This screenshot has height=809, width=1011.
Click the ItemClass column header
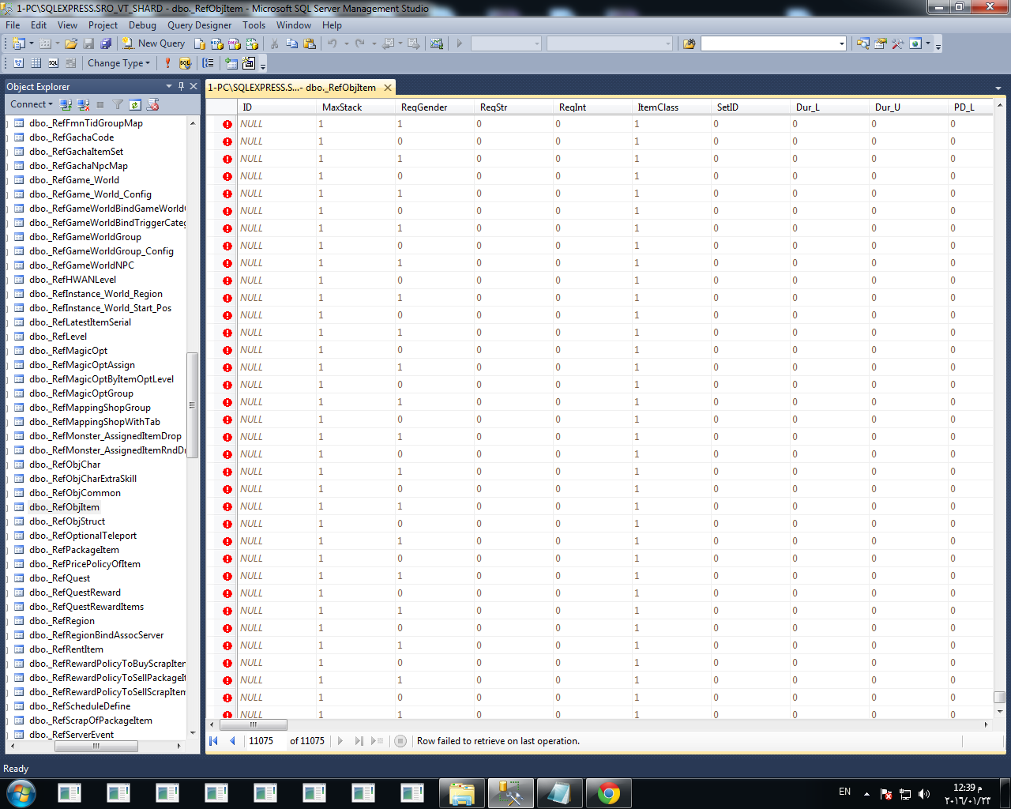671,107
